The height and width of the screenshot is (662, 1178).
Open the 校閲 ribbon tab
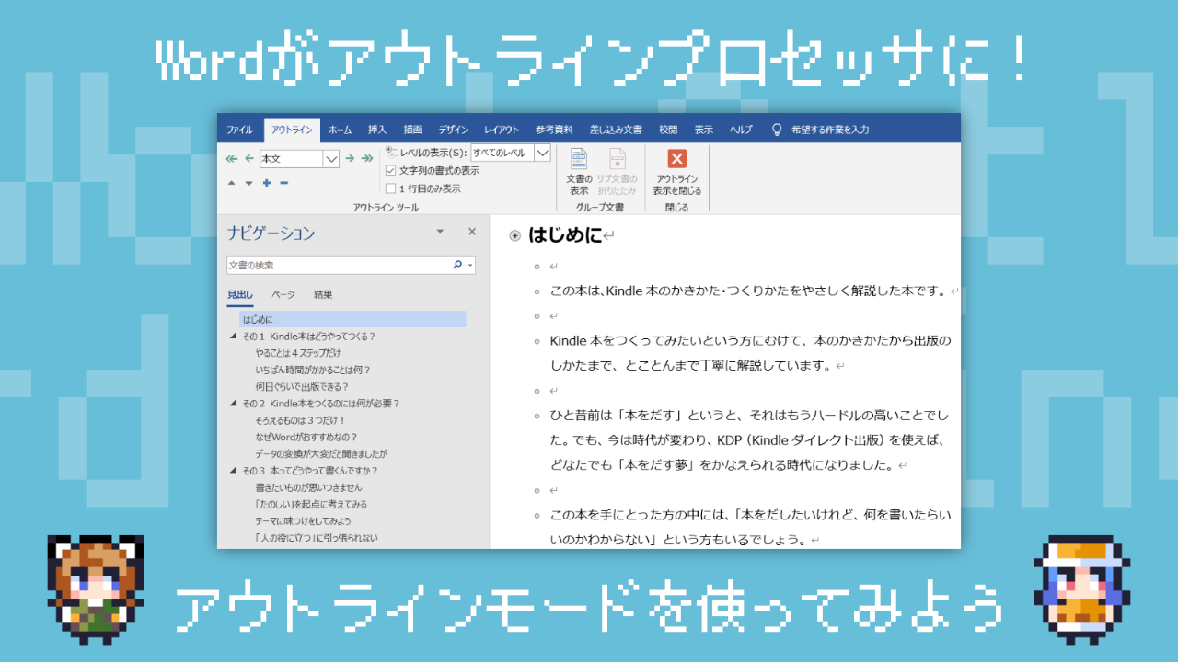pyautogui.click(x=668, y=130)
